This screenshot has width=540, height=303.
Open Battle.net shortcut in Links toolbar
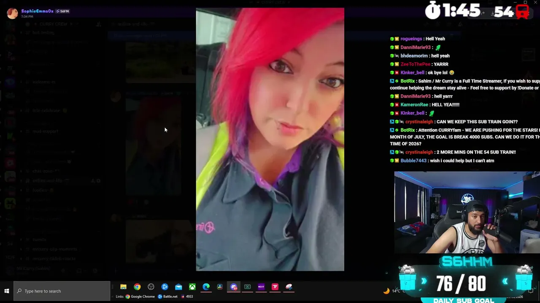pos(167,297)
